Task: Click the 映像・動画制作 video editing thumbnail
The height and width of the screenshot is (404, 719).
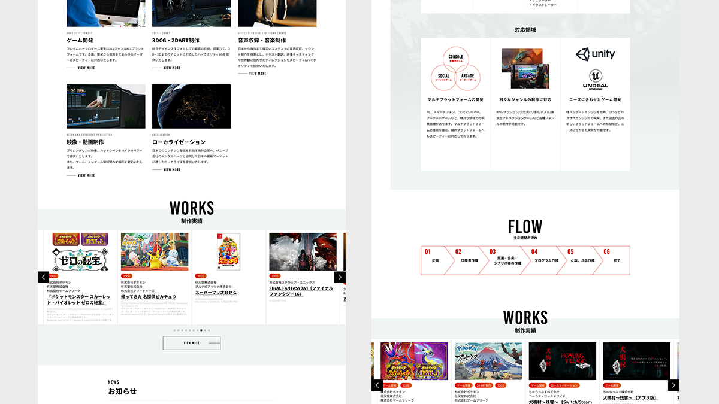Action: [x=106, y=106]
